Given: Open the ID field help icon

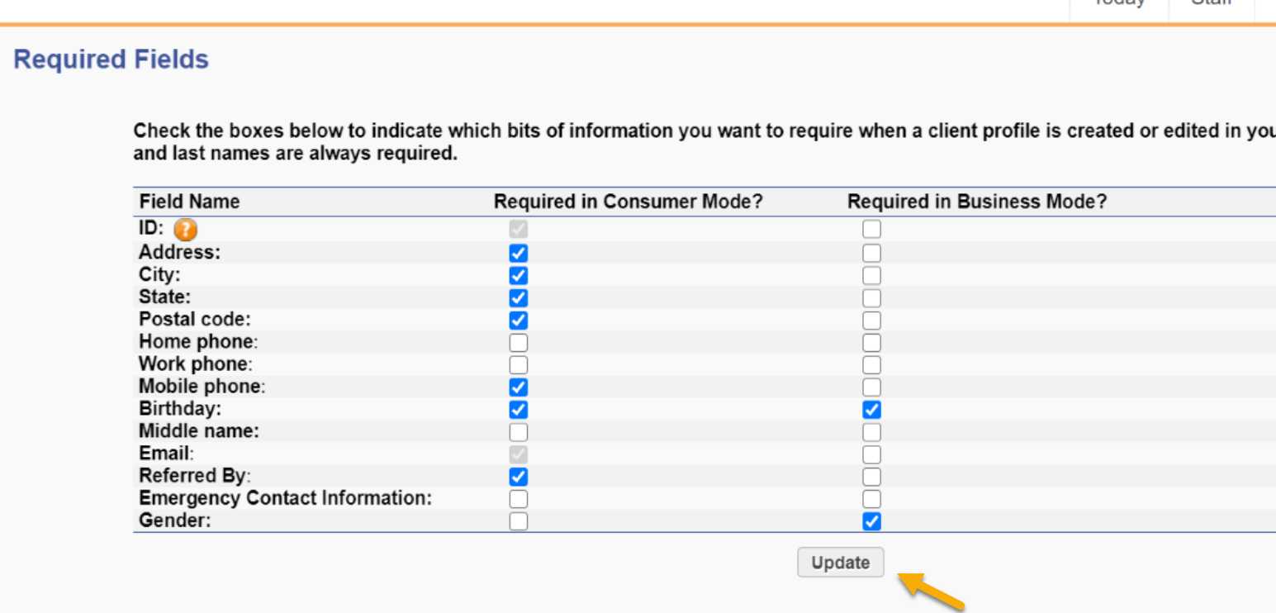Looking at the screenshot, I should point(186,230).
